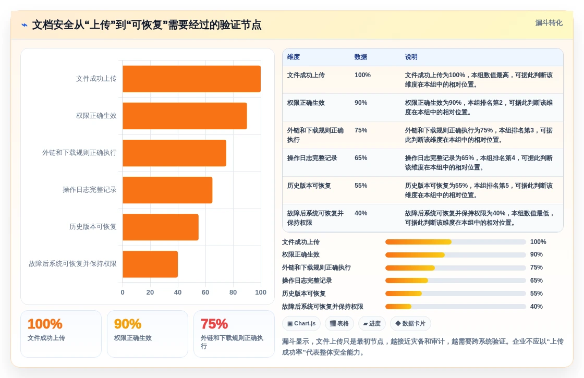
Task: Click chart y-axis label 文件成功上传
Action: 96,79
